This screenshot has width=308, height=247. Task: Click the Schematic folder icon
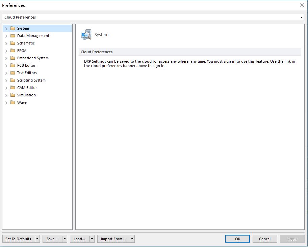coord(13,43)
